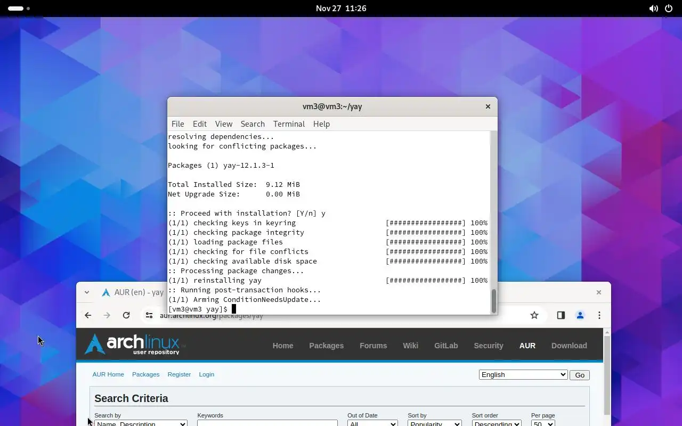Open the GNOME Activities overview pill
682x426 pixels.
point(19,9)
